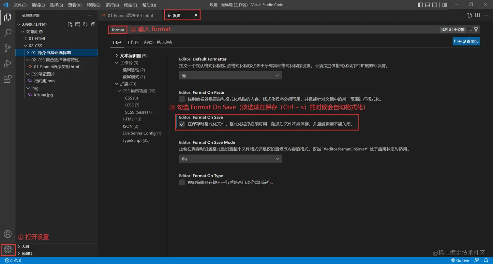The width and height of the screenshot is (493, 264).
Task: Create a new folder in the workspace
Action: coord(78,24)
